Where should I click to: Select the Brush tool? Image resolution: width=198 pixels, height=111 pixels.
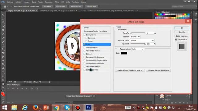click(x=3, y=42)
